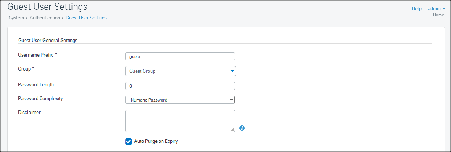Go to System in the breadcrumb
This screenshot has width=451, height=152.
pyautogui.click(x=16, y=18)
